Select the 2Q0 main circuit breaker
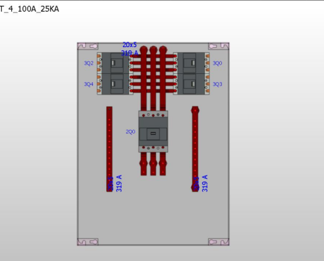 pos(153,131)
